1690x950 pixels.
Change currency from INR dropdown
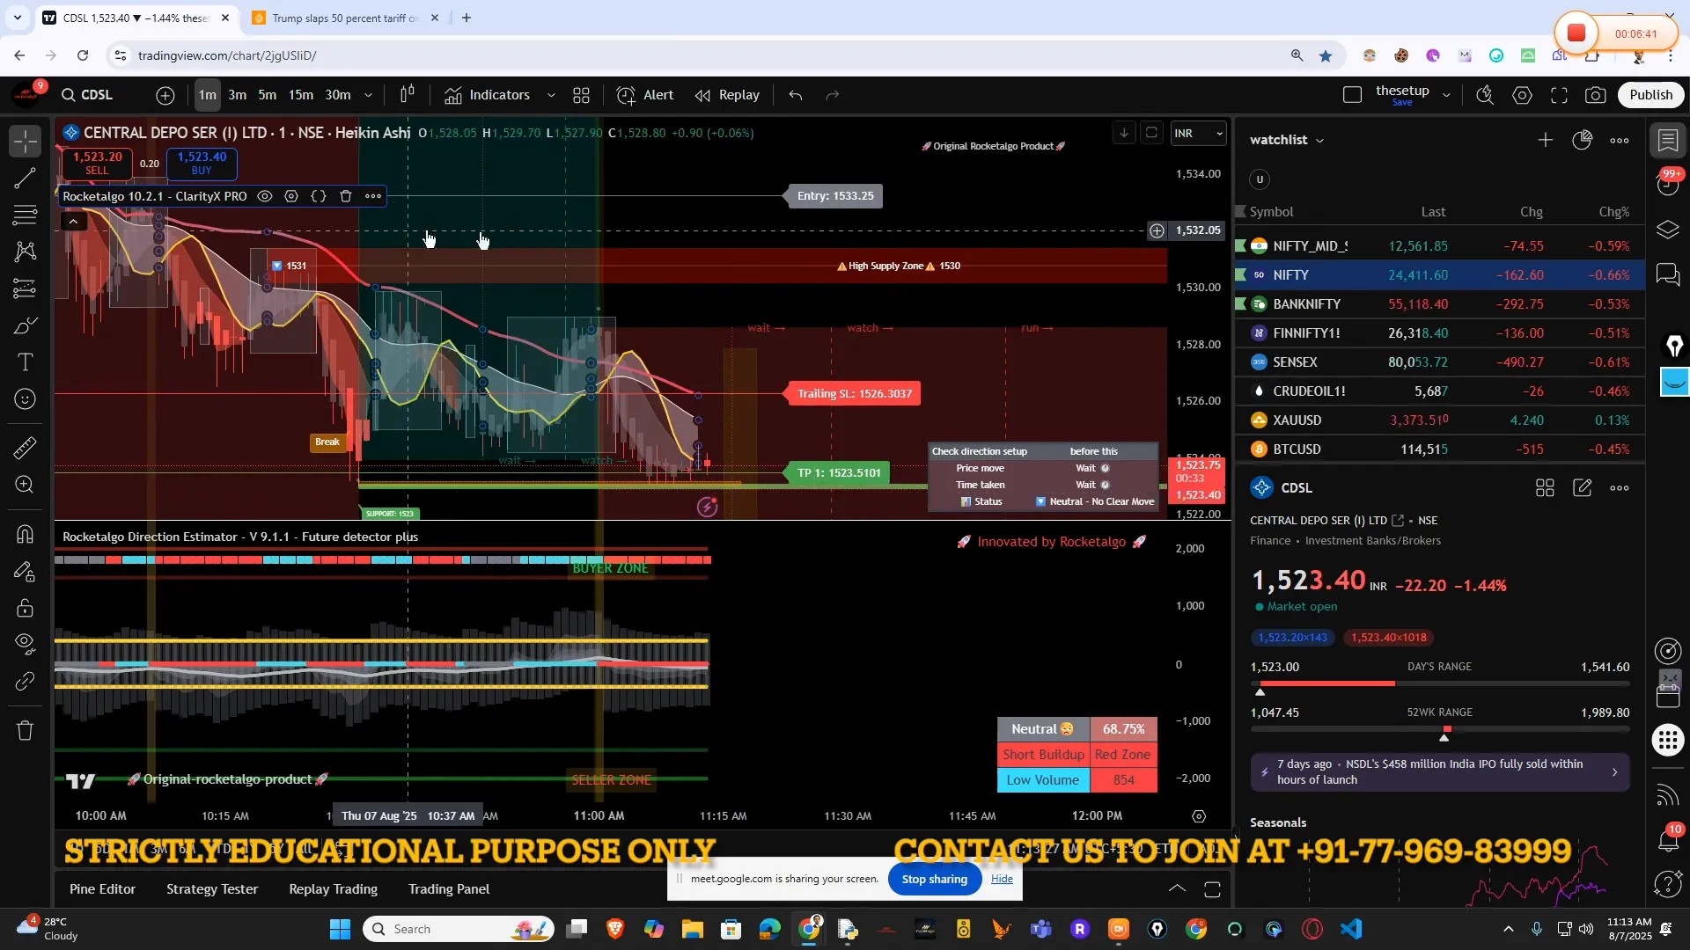tap(1198, 134)
